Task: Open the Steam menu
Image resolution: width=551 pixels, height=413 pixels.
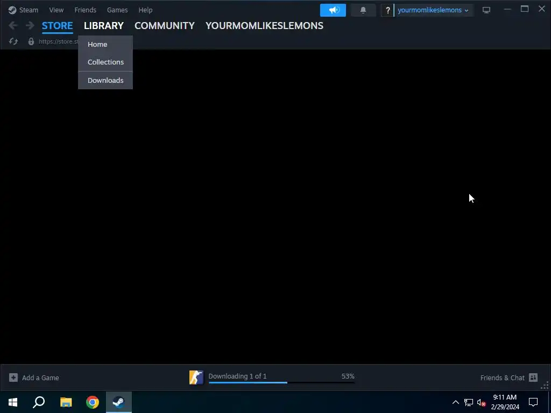Action: tap(29, 10)
